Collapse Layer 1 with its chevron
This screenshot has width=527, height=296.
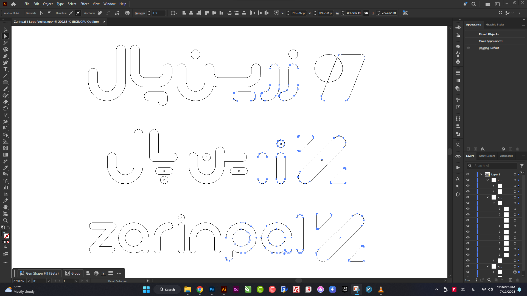(481, 174)
